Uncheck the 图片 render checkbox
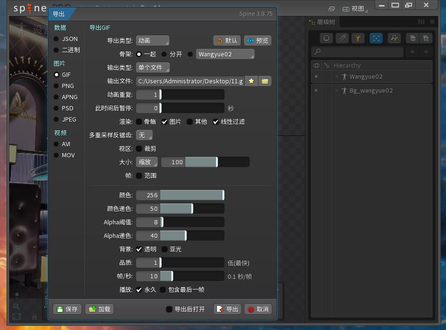446x330 pixels. pyautogui.click(x=164, y=122)
